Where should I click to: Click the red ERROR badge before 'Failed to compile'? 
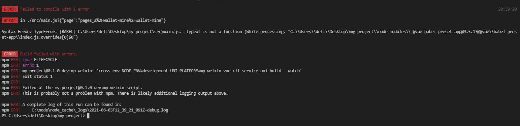[10, 9]
